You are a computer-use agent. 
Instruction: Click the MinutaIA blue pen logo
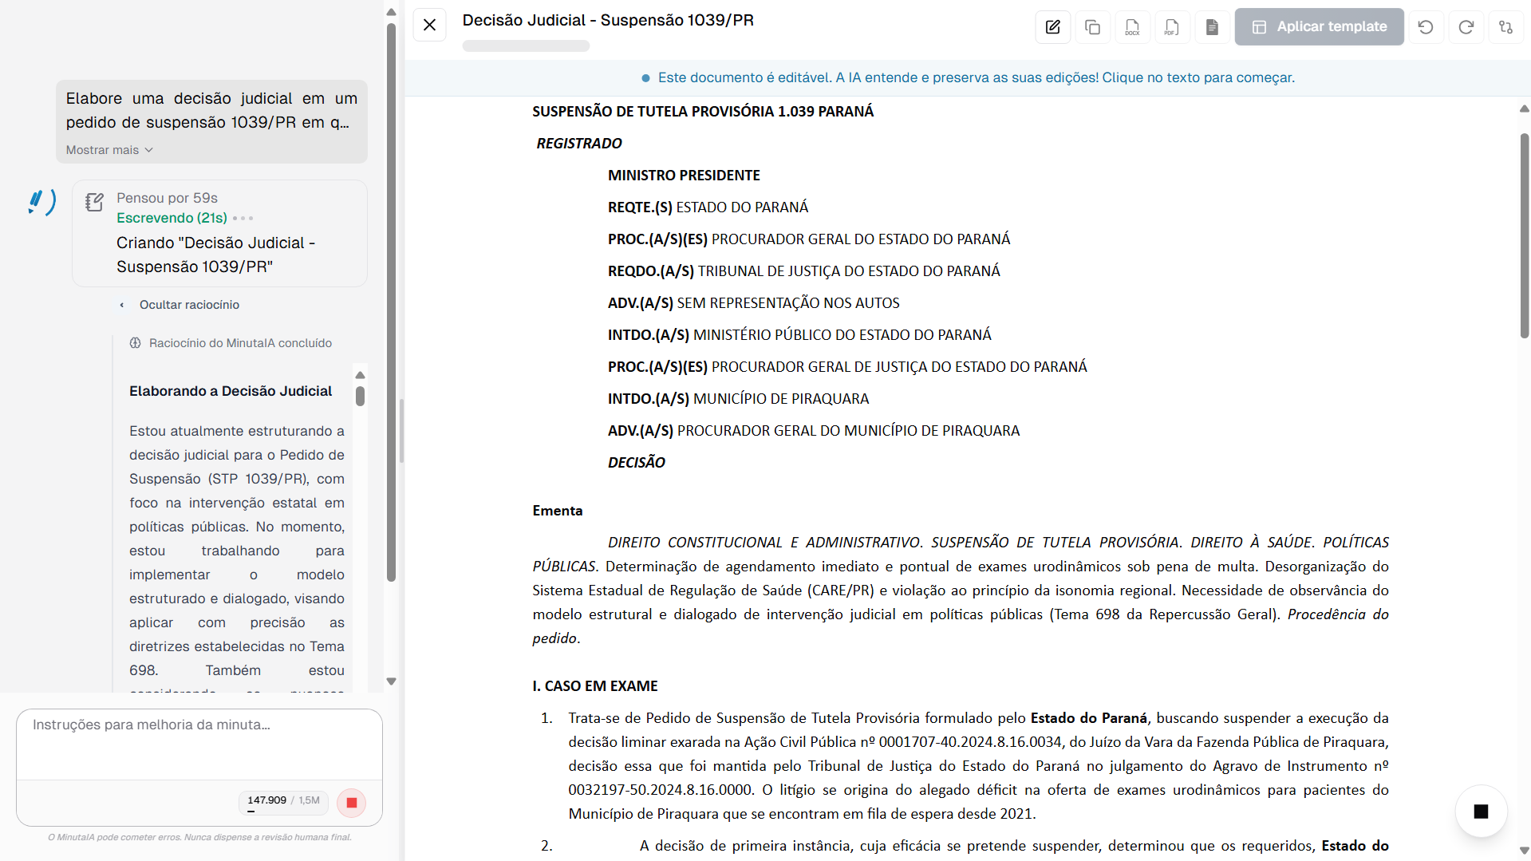pos(41,202)
